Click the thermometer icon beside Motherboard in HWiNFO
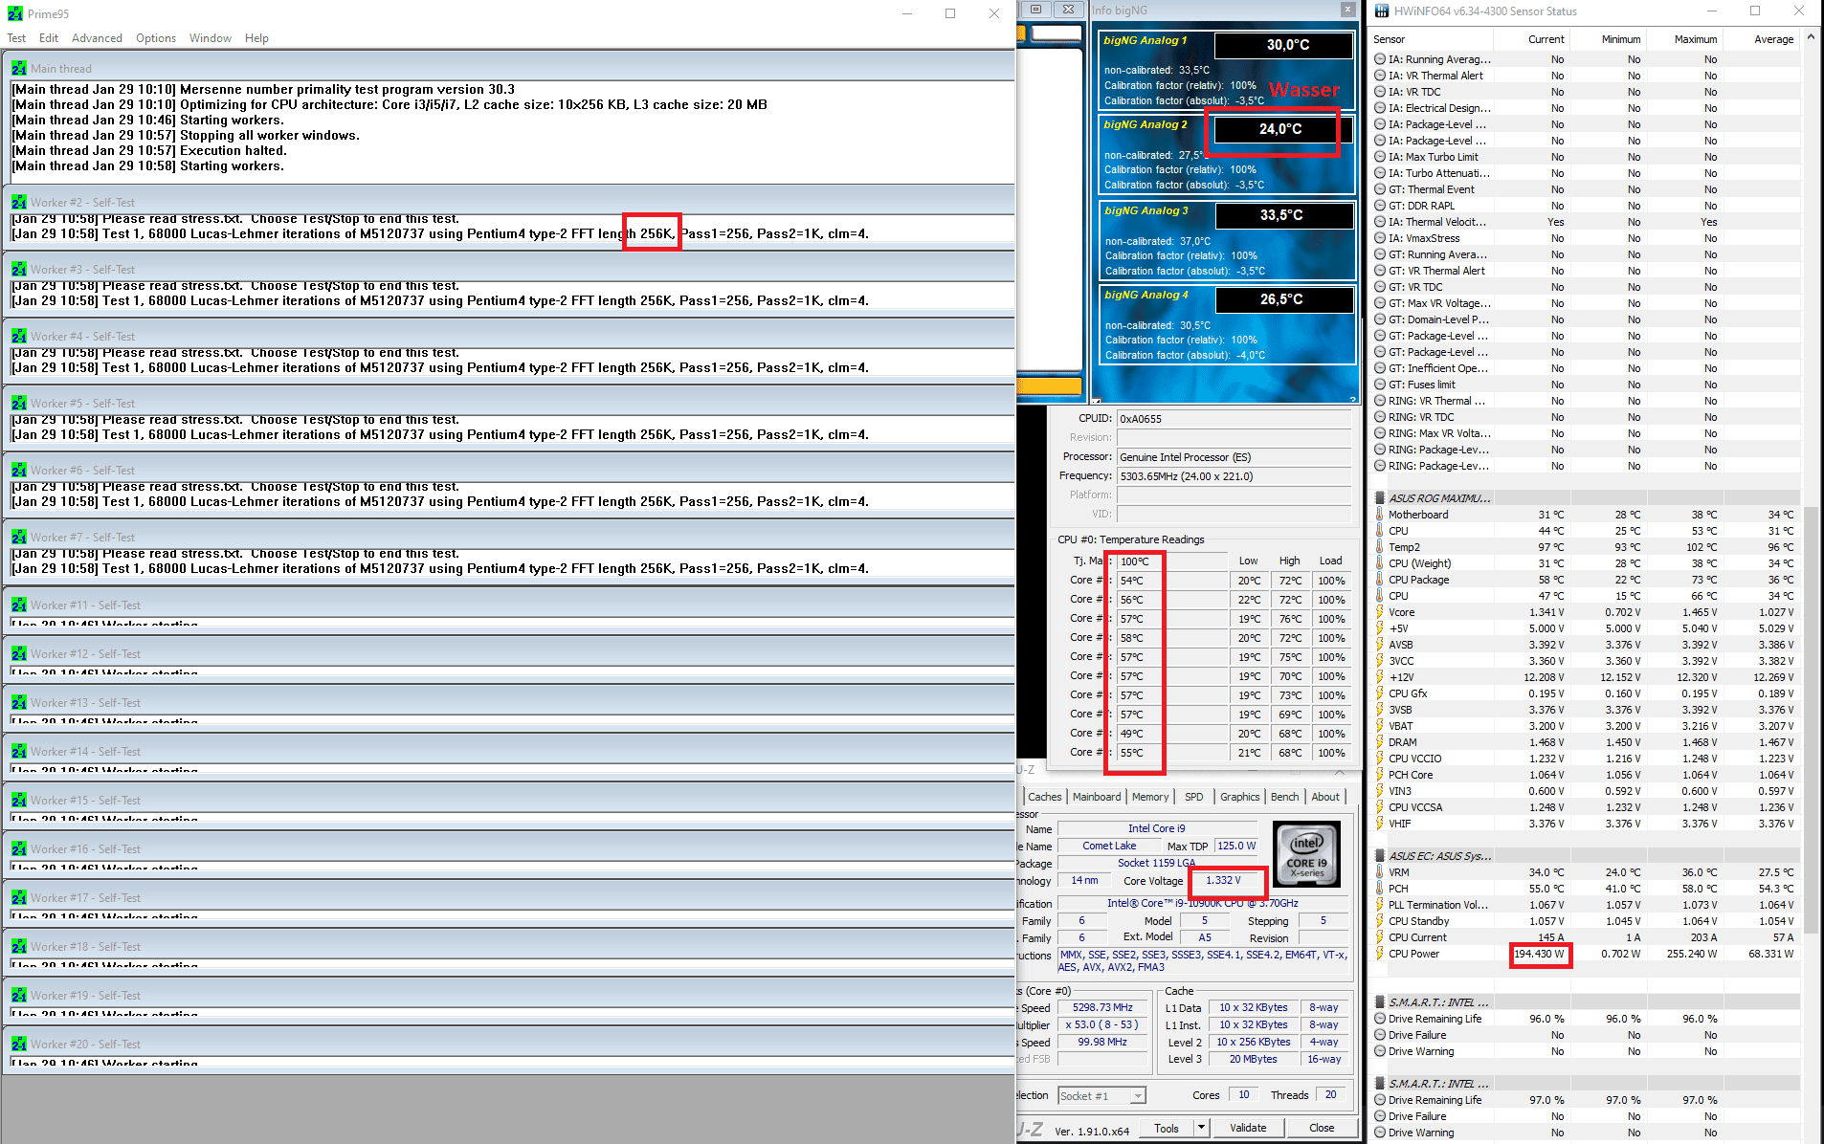The width and height of the screenshot is (1824, 1144). pyautogui.click(x=1380, y=515)
